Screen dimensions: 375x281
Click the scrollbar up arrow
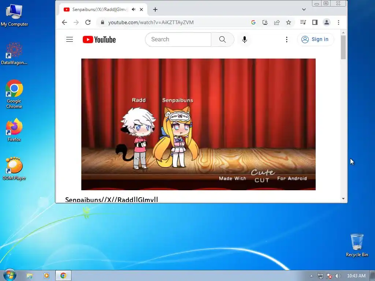tap(343, 33)
